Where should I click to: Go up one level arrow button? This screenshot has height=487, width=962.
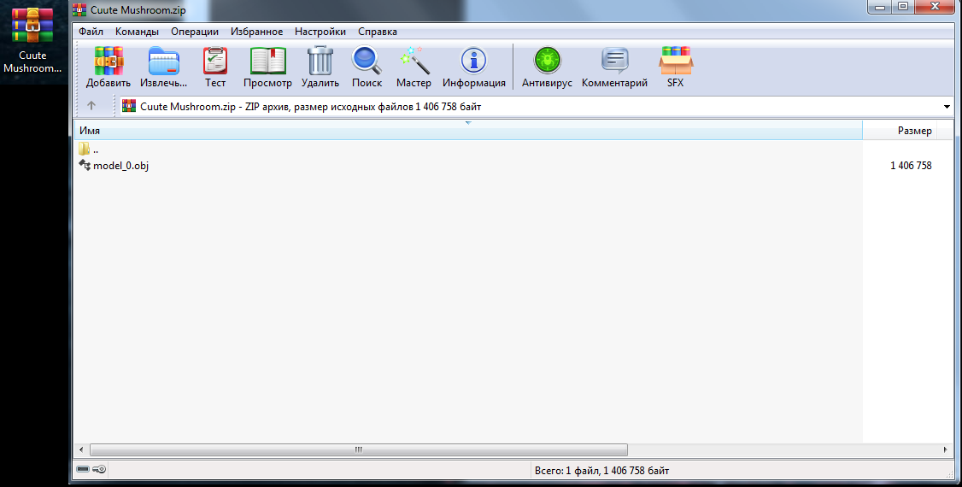click(91, 106)
